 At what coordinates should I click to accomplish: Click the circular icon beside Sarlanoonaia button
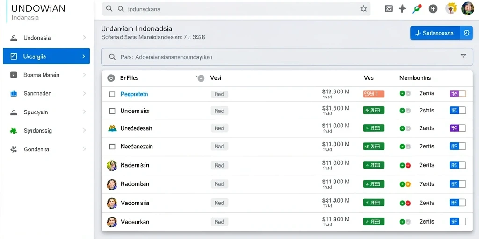click(466, 33)
